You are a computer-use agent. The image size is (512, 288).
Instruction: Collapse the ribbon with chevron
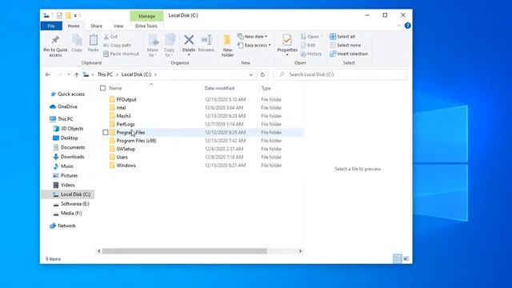coord(399,26)
